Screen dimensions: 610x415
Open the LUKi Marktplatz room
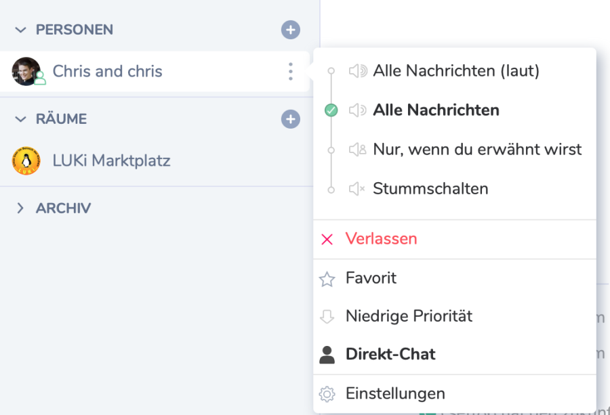coord(111,161)
